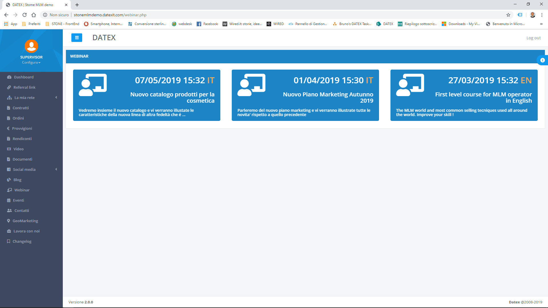Screen dimensions: 548x308
Task: Reload the page with the refresh icon
Action: (x=25, y=15)
